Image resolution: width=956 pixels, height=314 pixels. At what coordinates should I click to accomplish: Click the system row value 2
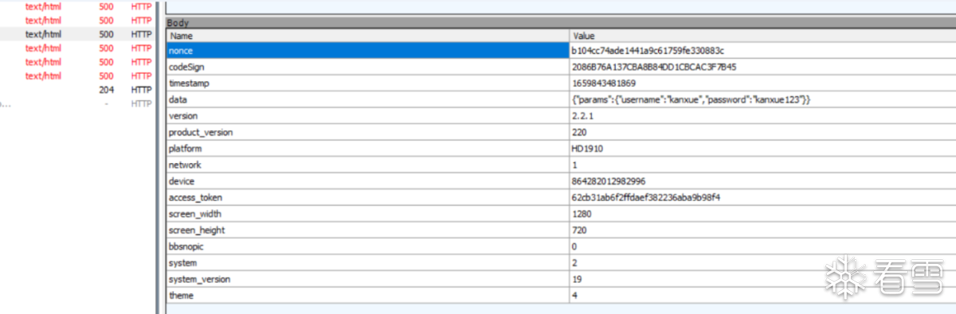coord(574,262)
